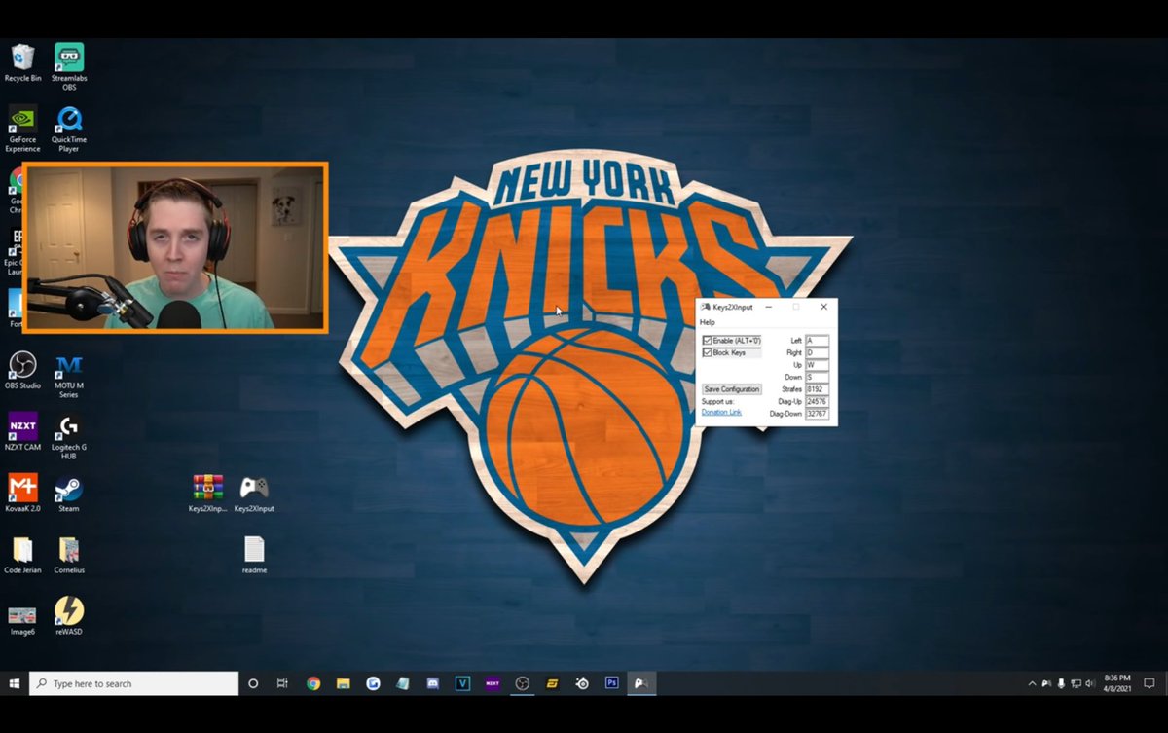Click the Cortana circle icon
This screenshot has height=733, width=1168.
coord(253,683)
